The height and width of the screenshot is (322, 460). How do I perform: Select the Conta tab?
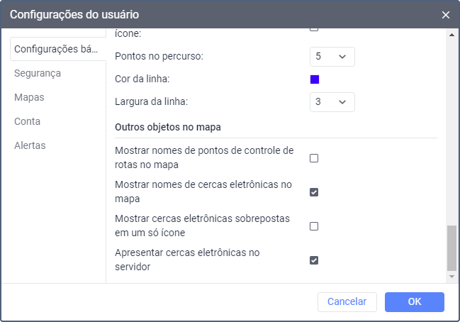tap(27, 121)
